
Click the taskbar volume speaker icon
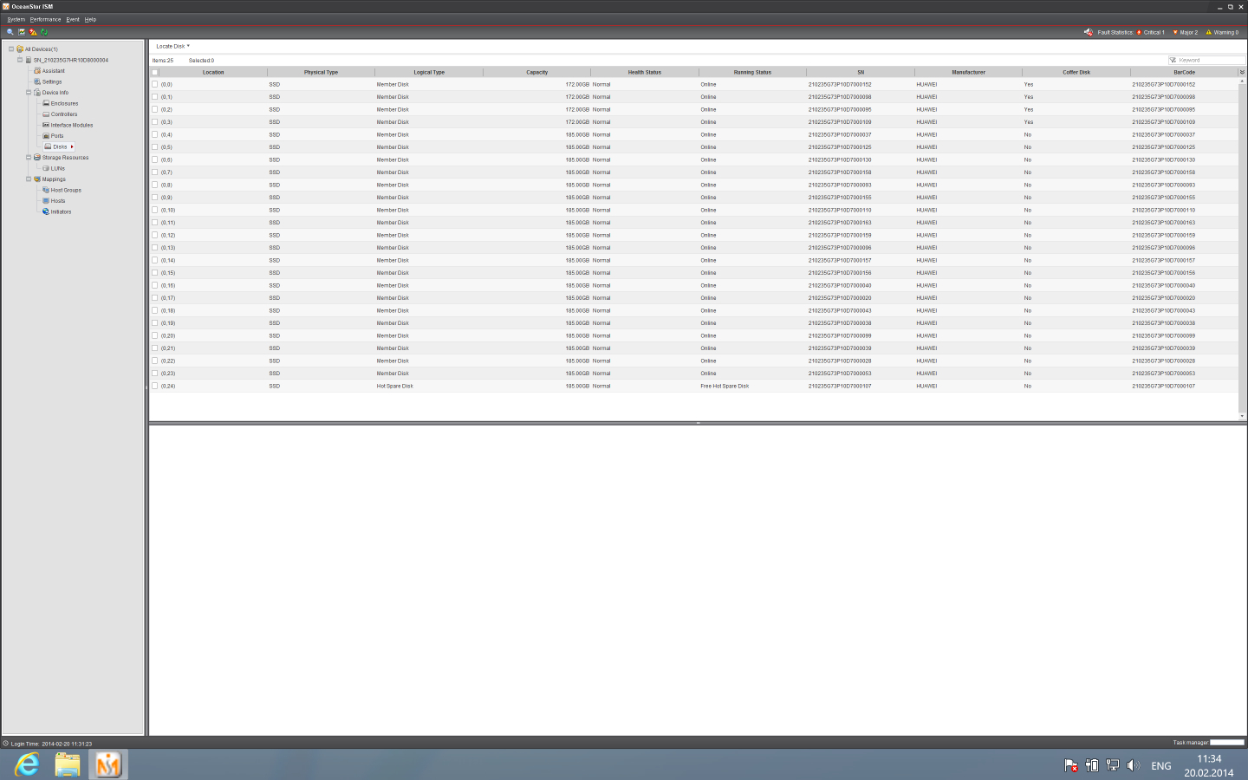click(x=1133, y=765)
